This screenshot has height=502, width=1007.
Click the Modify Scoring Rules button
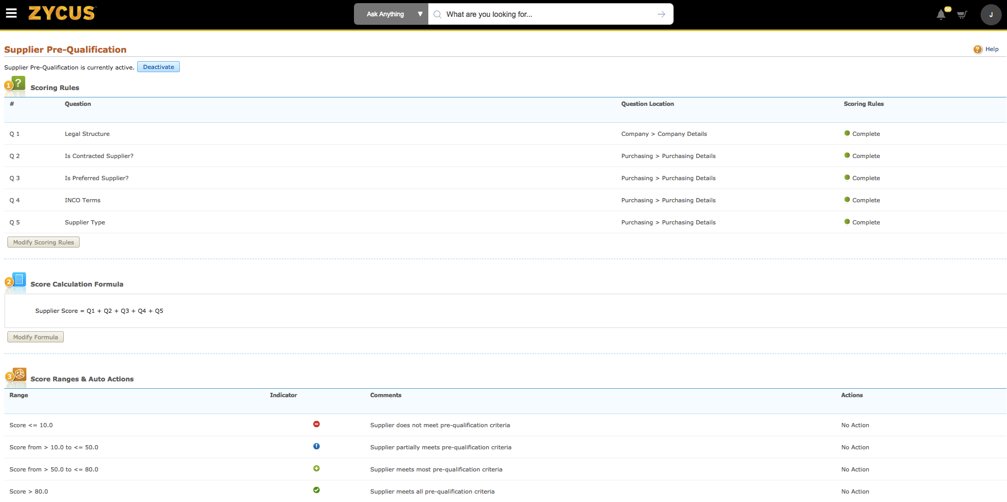point(43,242)
